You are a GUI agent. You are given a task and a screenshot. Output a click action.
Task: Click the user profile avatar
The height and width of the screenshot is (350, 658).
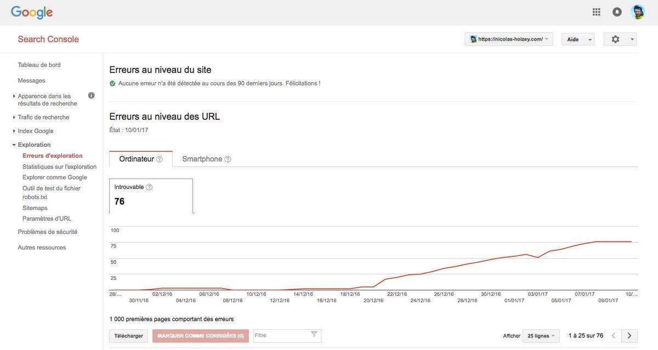(x=638, y=12)
